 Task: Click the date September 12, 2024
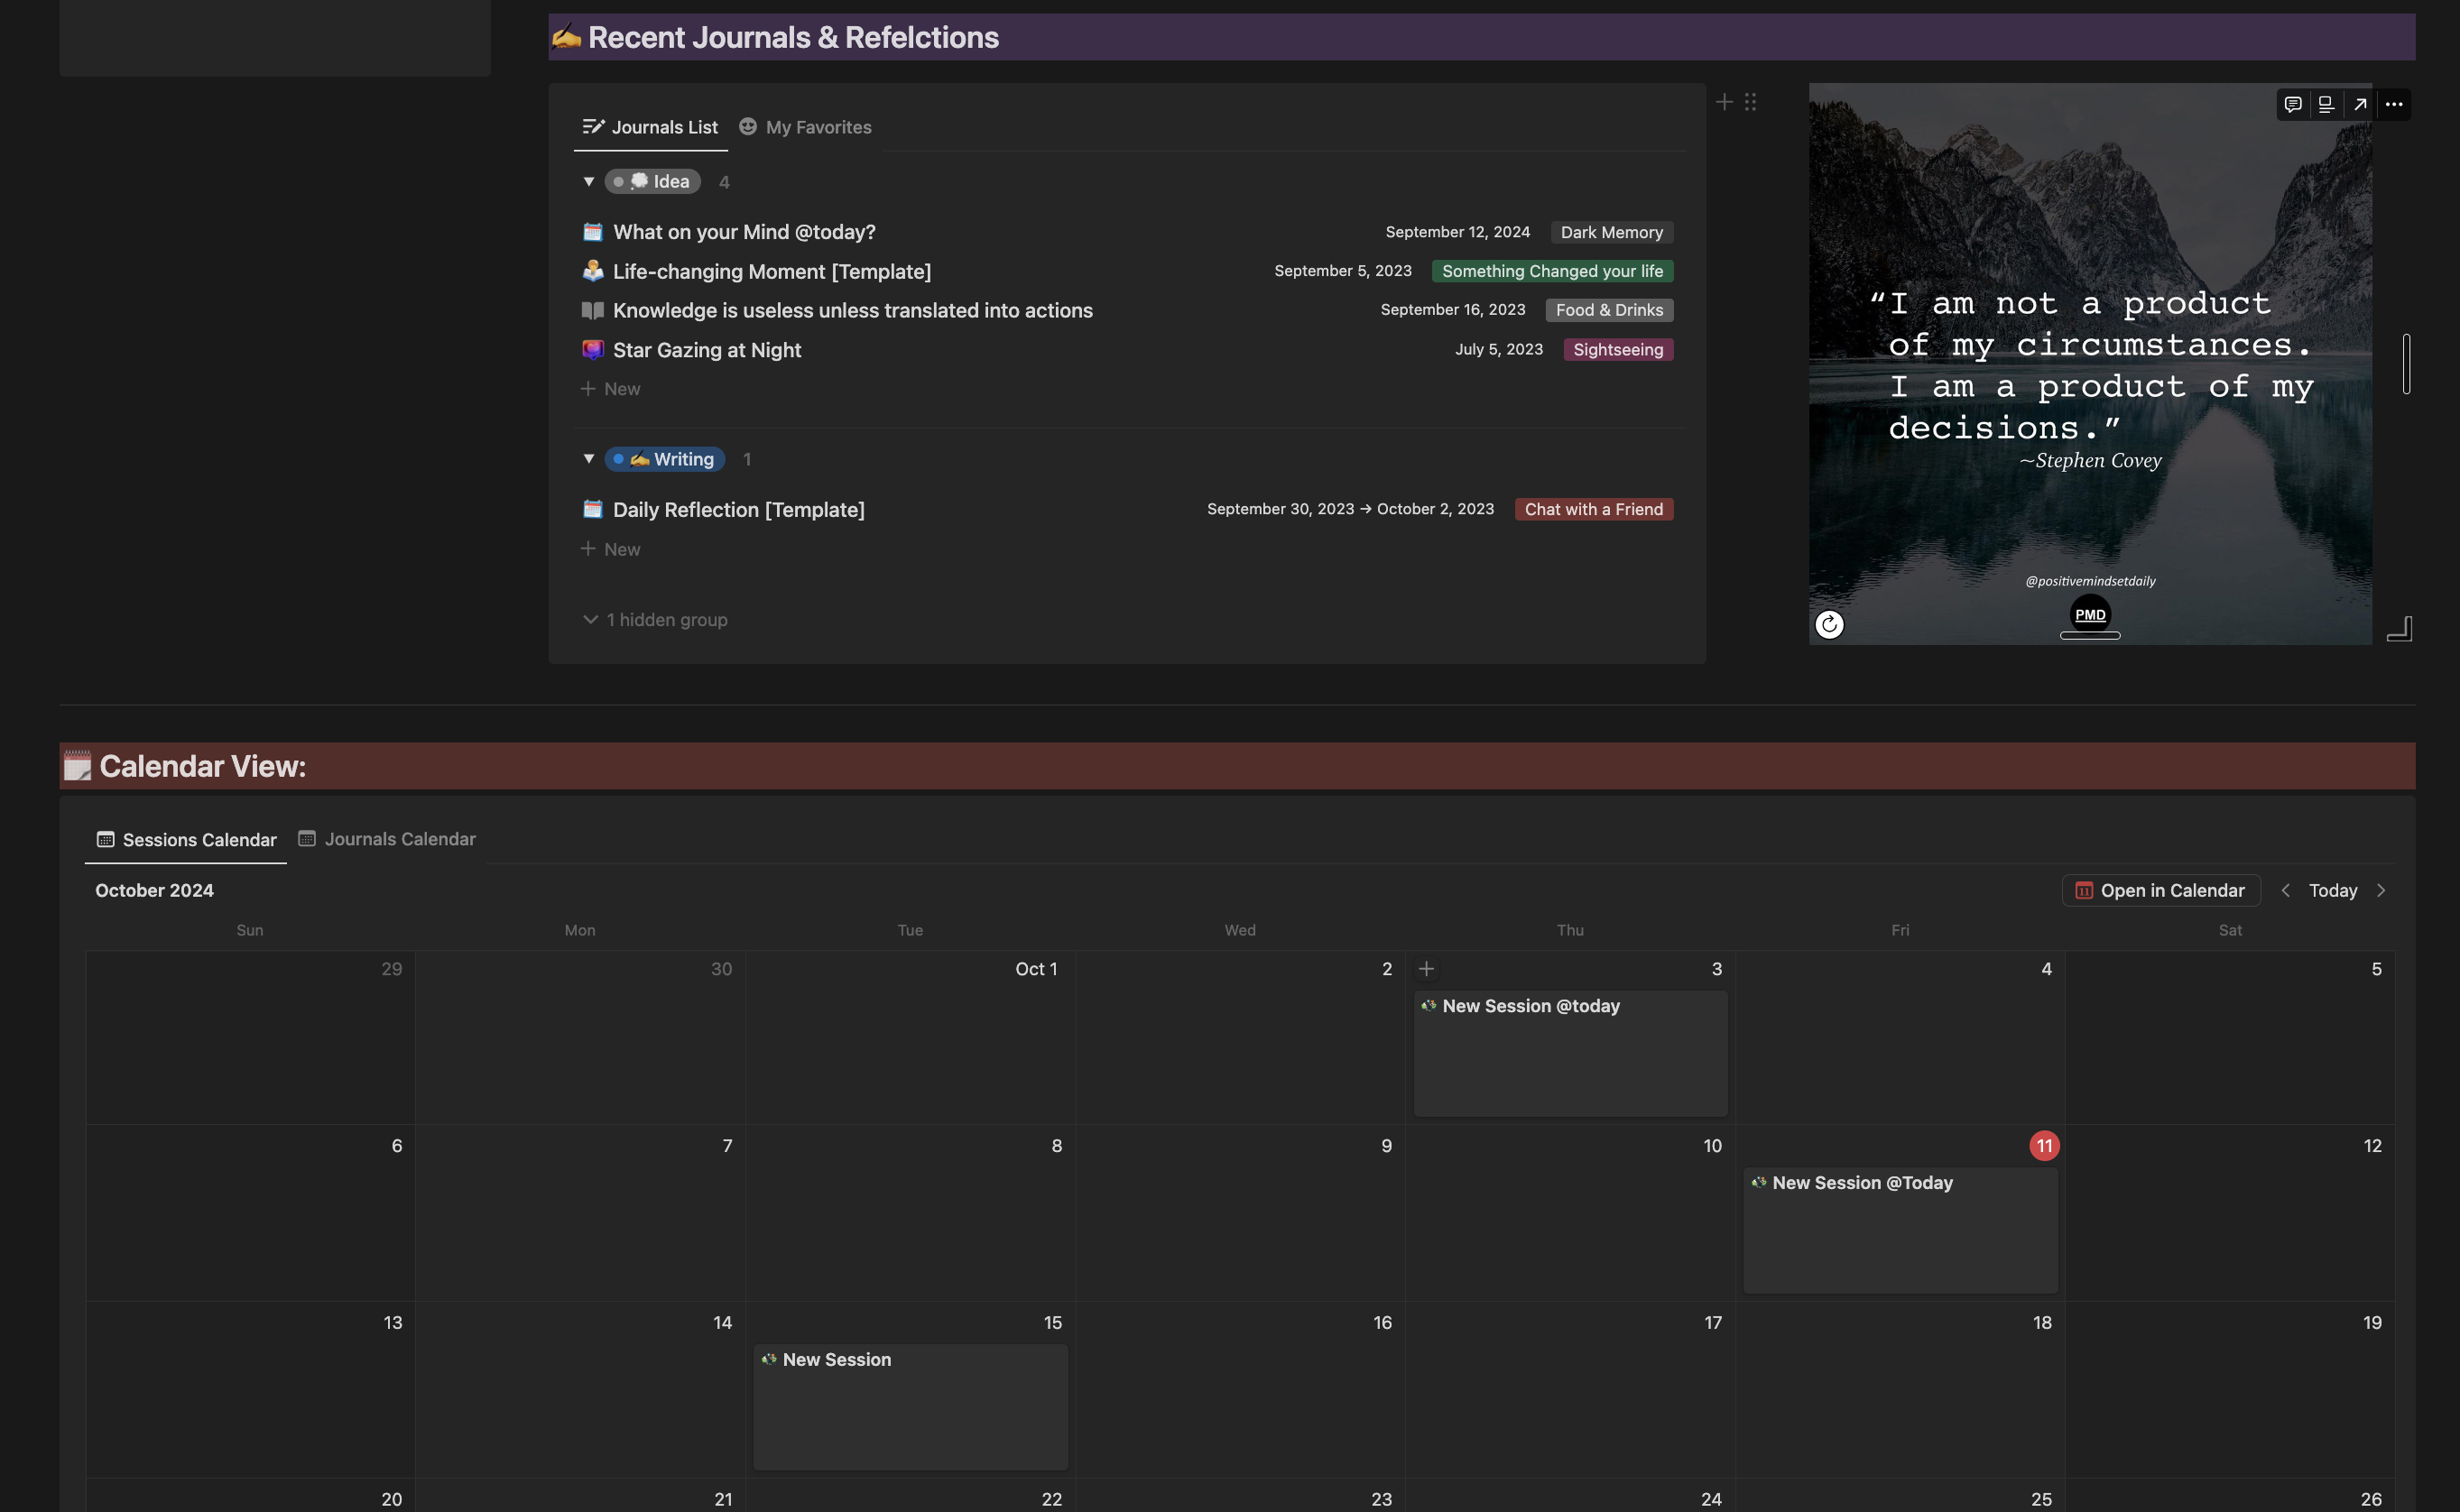click(x=1458, y=232)
